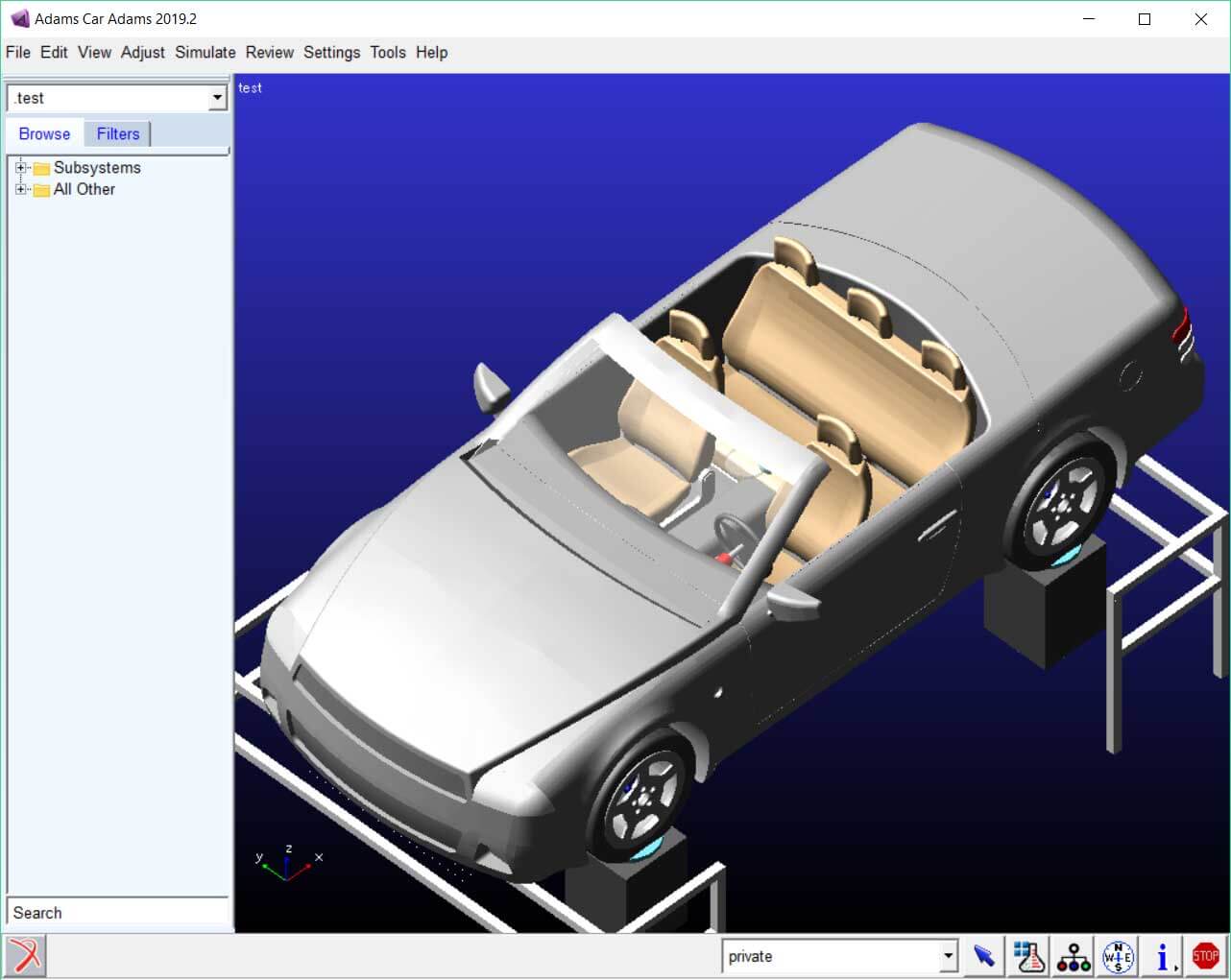Open the Review menu

269,53
